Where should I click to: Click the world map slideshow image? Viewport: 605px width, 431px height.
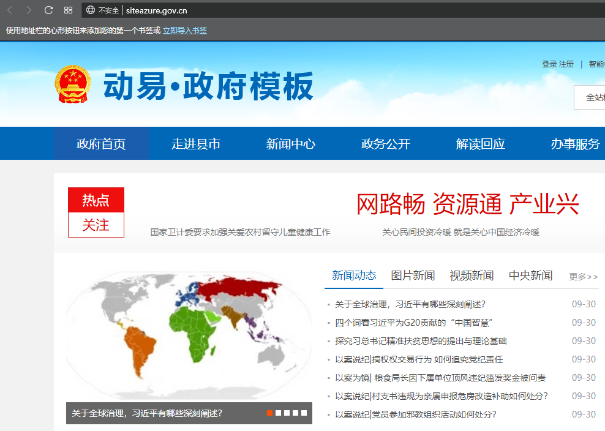pos(189,334)
